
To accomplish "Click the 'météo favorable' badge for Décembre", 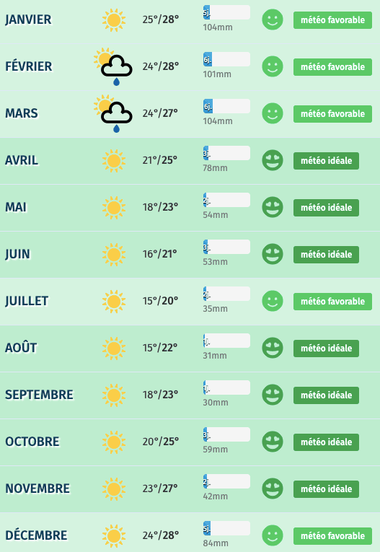I will coord(332,536).
